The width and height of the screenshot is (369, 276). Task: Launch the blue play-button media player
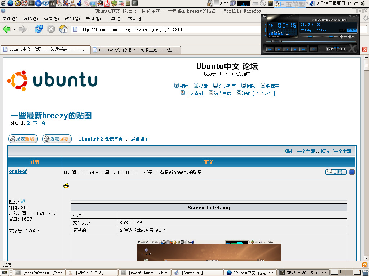[x=38, y=3]
